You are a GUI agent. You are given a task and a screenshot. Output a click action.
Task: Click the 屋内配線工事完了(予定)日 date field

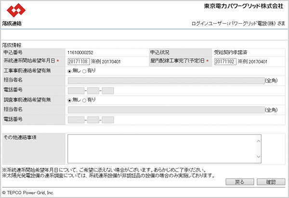225,62
